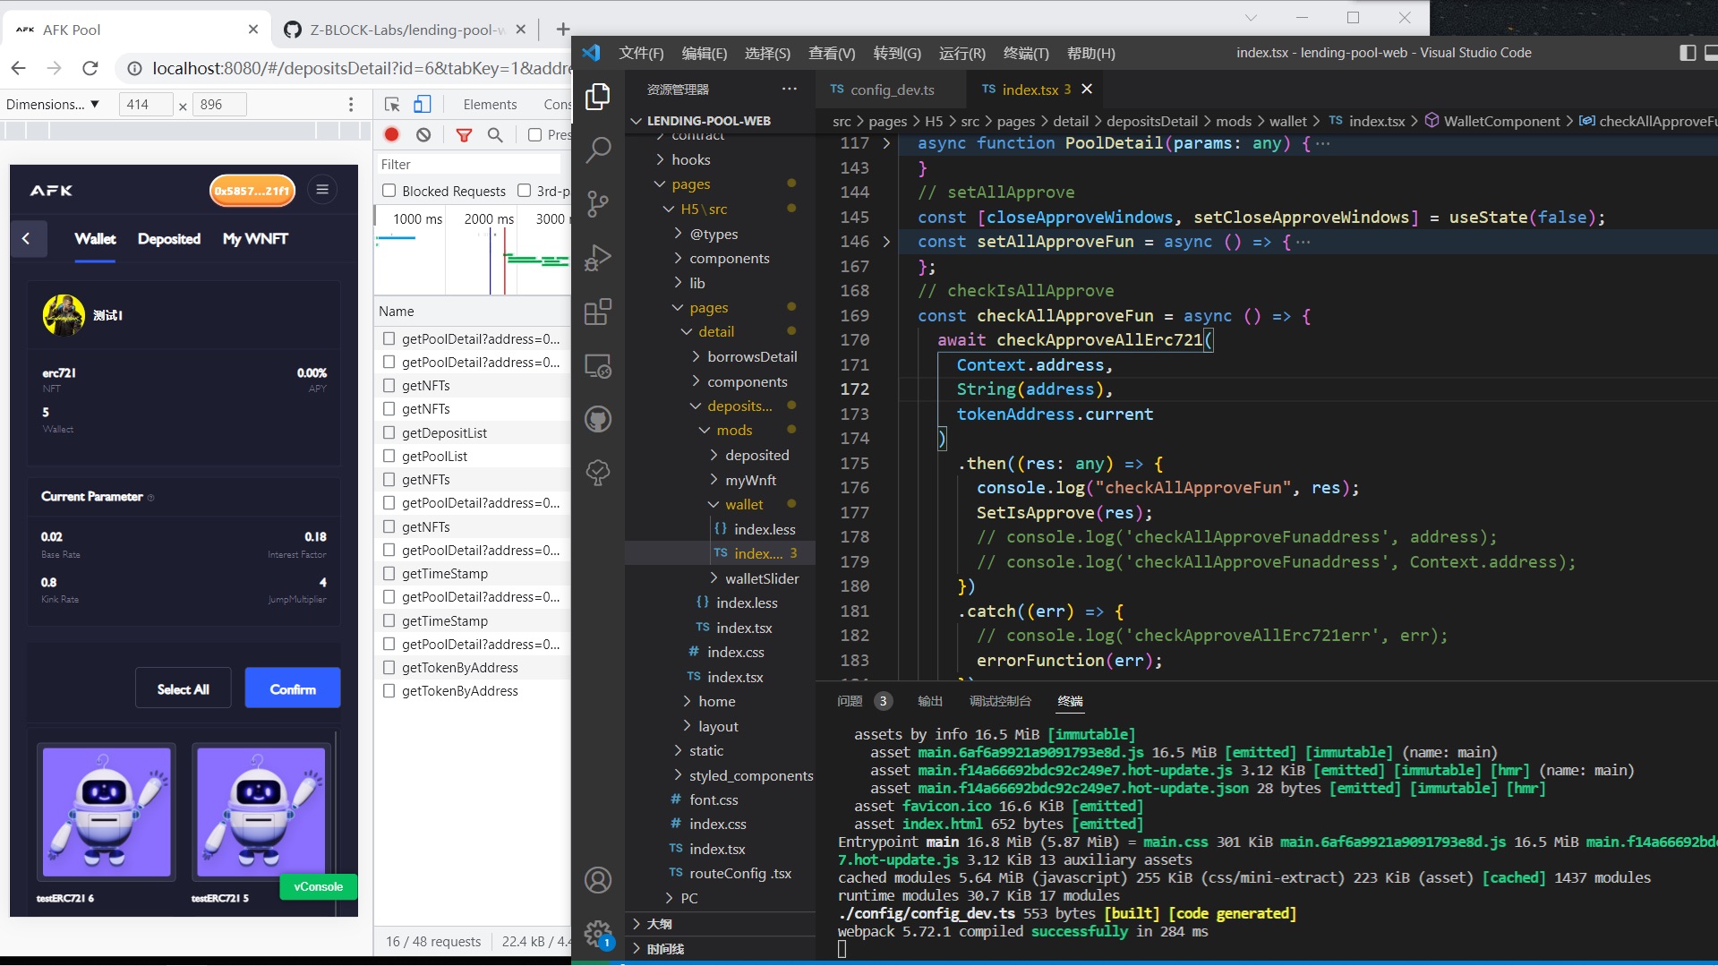Check the first getTokenByAddress request checkbox
Image resolution: width=1718 pixels, height=966 pixels.
click(x=389, y=667)
